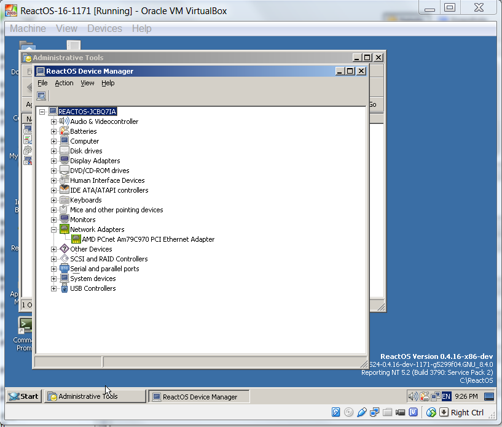Click the Device Manager toolbar properties icon

(x=41, y=96)
